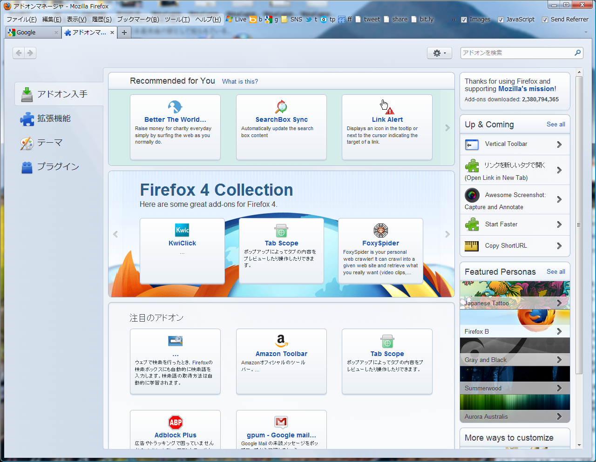Image resolution: width=596 pixels, height=462 pixels.
Task: Click the page vertical scrollbar thumb
Action: (579, 225)
